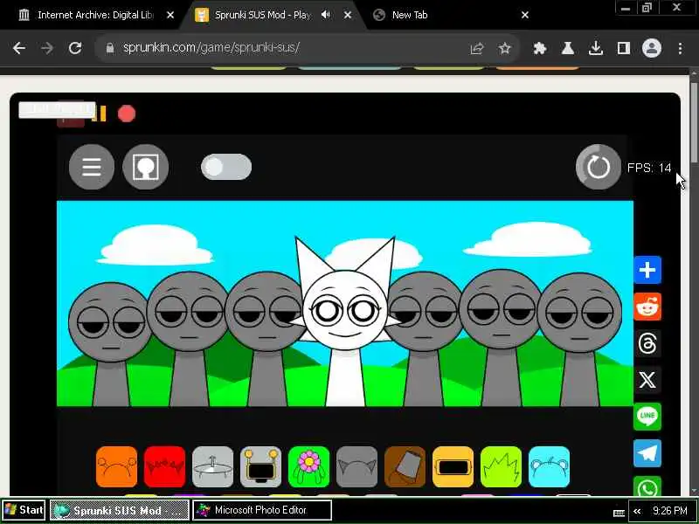Open the blue plus share button
Screen dimensions: 699x524
click(647, 270)
